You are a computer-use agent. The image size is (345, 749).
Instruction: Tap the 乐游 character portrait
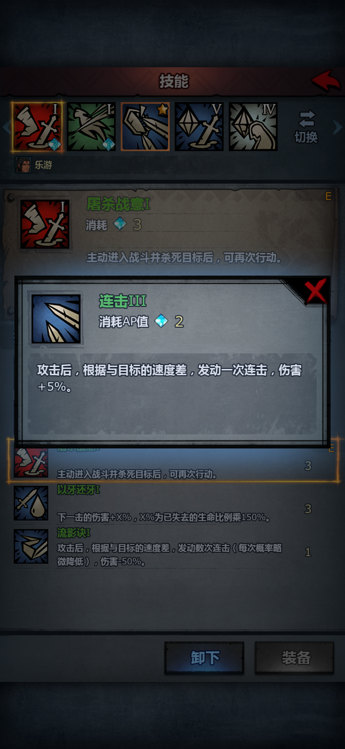pos(23,165)
